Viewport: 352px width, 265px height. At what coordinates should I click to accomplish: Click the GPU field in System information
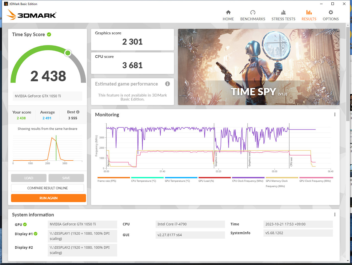tap(82, 224)
